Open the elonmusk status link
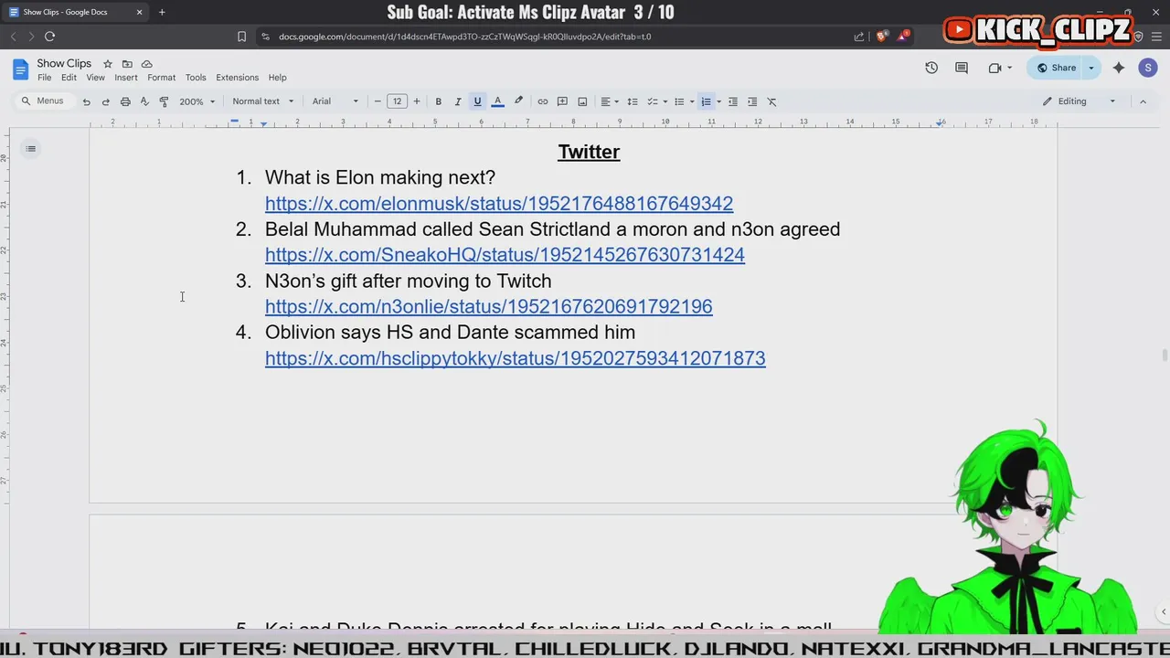 point(499,203)
